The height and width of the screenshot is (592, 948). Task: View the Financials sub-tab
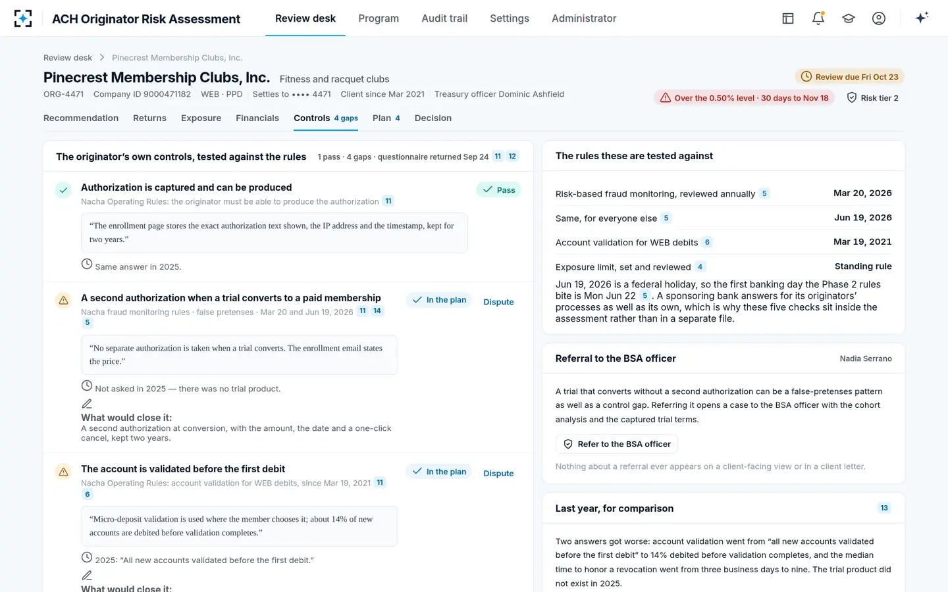pos(257,118)
